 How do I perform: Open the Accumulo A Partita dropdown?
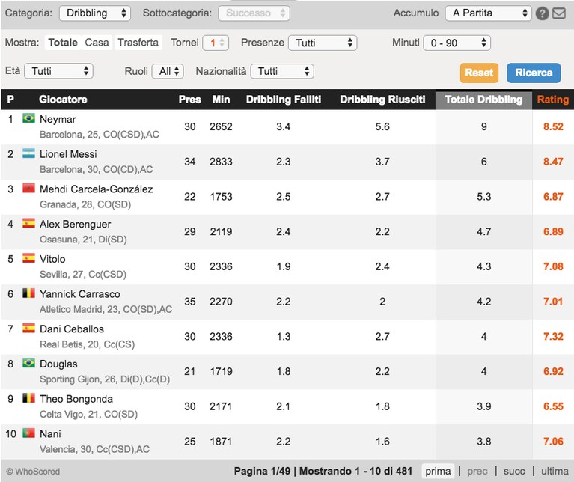489,13
